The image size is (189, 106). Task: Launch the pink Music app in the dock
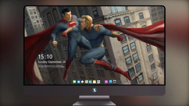pos(106,82)
